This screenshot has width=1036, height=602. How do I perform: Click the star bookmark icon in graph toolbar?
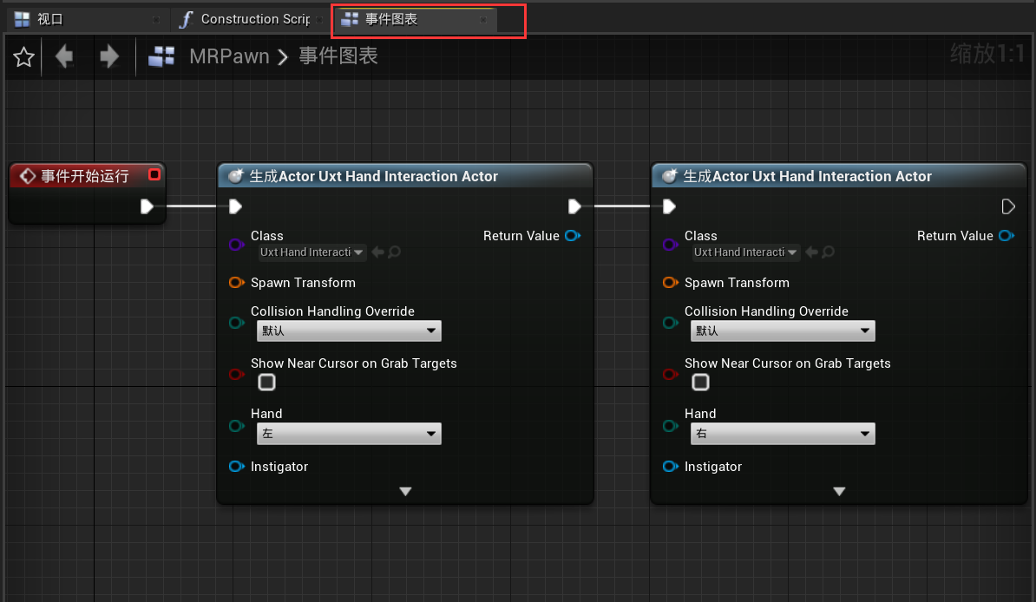pyautogui.click(x=23, y=57)
